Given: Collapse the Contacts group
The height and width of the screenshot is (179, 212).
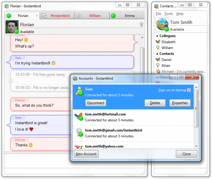Looking at the screenshot, I should (157, 54).
